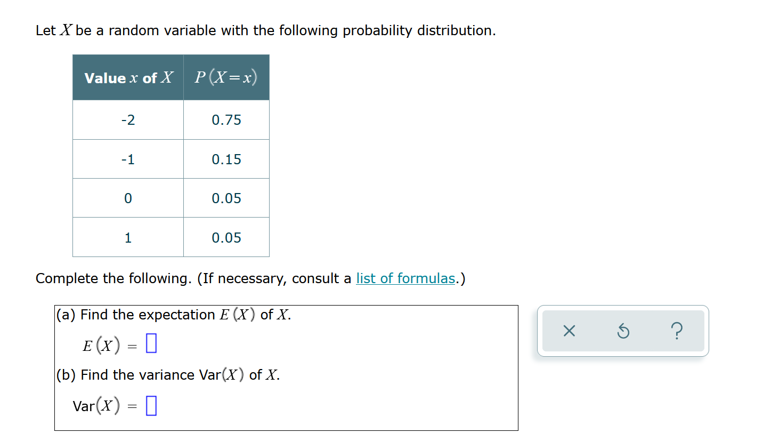This screenshot has width=771, height=441.
Task: Click the list of formulas hyperlink text
Action: pos(405,278)
